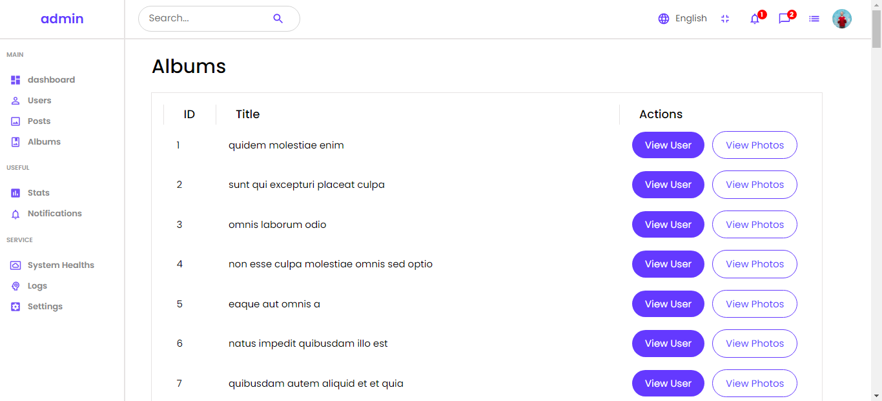
Task: Click the Logs icon
Action: tap(15, 286)
